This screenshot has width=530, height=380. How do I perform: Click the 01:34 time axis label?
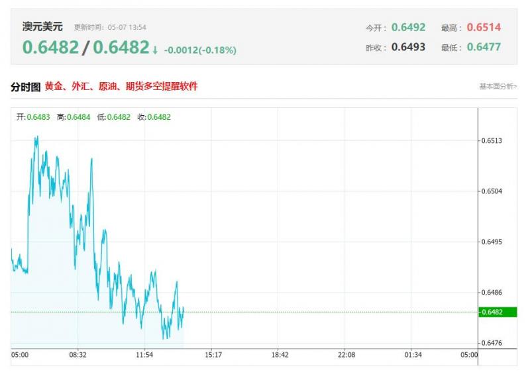[x=413, y=355]
